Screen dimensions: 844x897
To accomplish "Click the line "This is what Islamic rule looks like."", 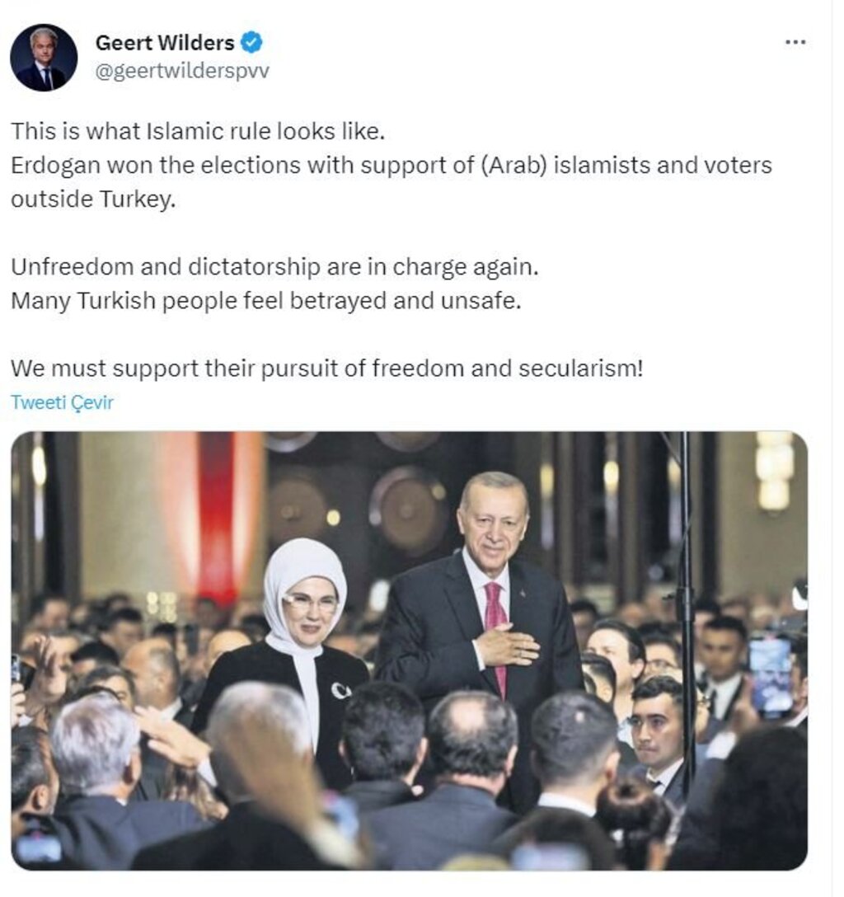I will click(198, 132).
